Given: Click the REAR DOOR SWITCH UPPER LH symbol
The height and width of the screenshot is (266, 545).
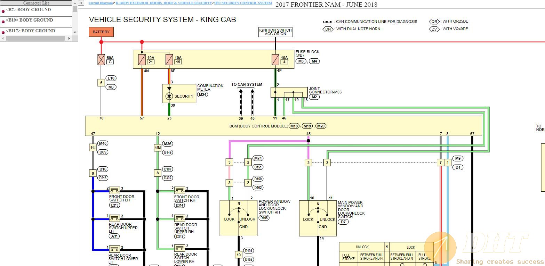Looking at the screenshot, I should pyautogui.click(x=114, y=218).
